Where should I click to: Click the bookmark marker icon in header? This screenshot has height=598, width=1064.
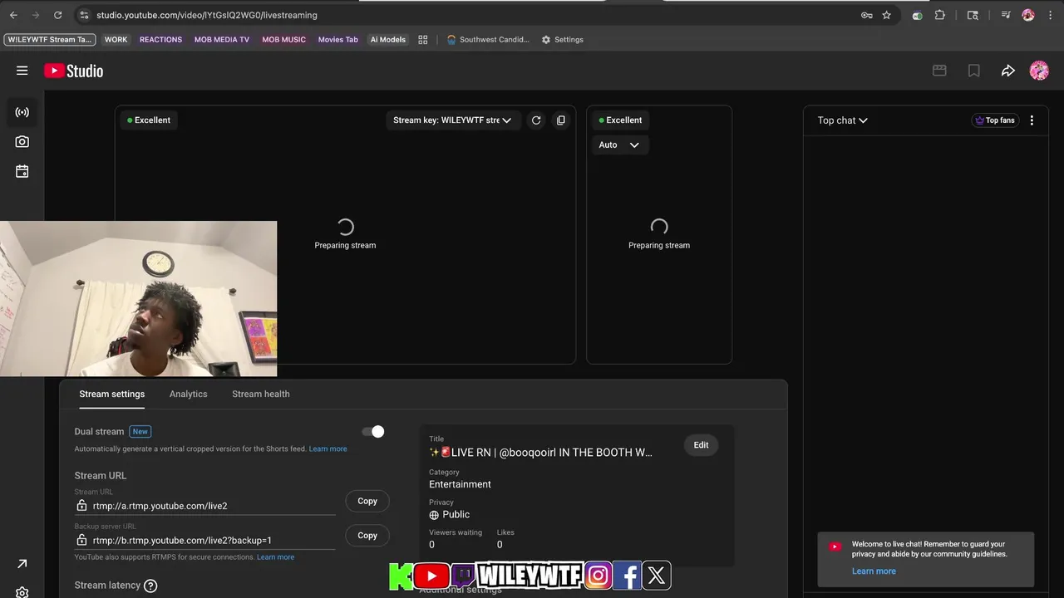(x=973, y=71)
